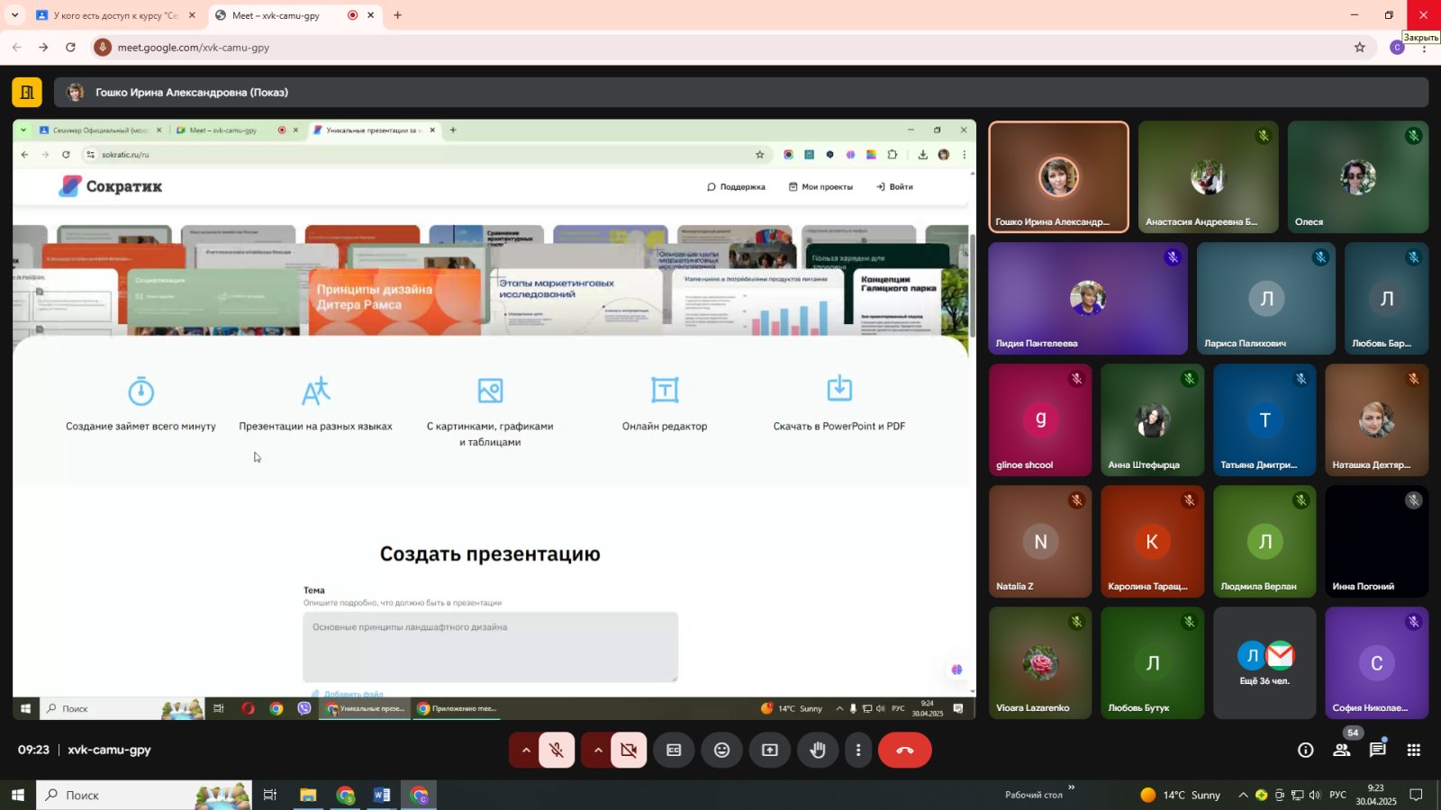The width and height of the screenshot is (1441, 810).
Task: Open 'Мои проекты' in shared screen
Action: [820, 186]
